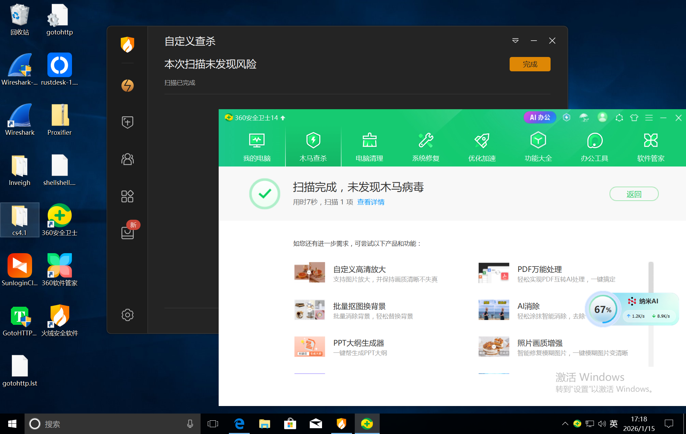Click the AI 办公 purple badge

pos(540,117)
